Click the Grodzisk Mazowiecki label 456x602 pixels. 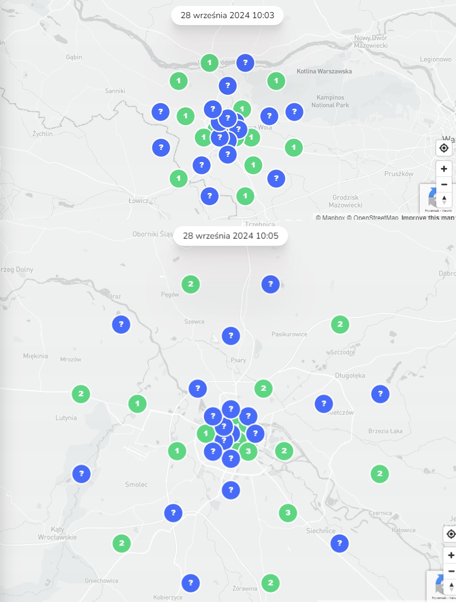pyautogui.click(x=345, y=201)
